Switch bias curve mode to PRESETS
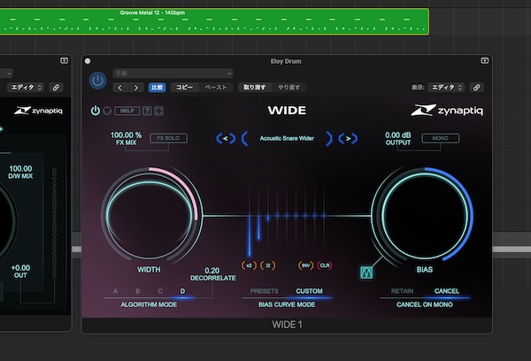531x361 pixels. pos(264,291)
